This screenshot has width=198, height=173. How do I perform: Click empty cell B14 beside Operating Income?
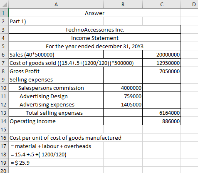click(x=123, y=121)
